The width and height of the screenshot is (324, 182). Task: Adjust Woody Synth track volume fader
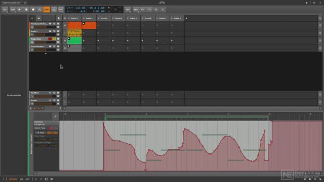tap(45, 27)
